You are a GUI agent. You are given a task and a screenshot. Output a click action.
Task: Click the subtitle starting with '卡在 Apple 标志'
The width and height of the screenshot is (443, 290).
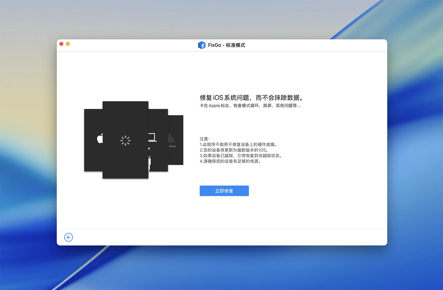(250, 106)
